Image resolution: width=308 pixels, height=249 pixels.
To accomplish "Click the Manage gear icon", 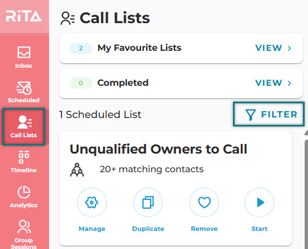I will [x=92, y=202].
